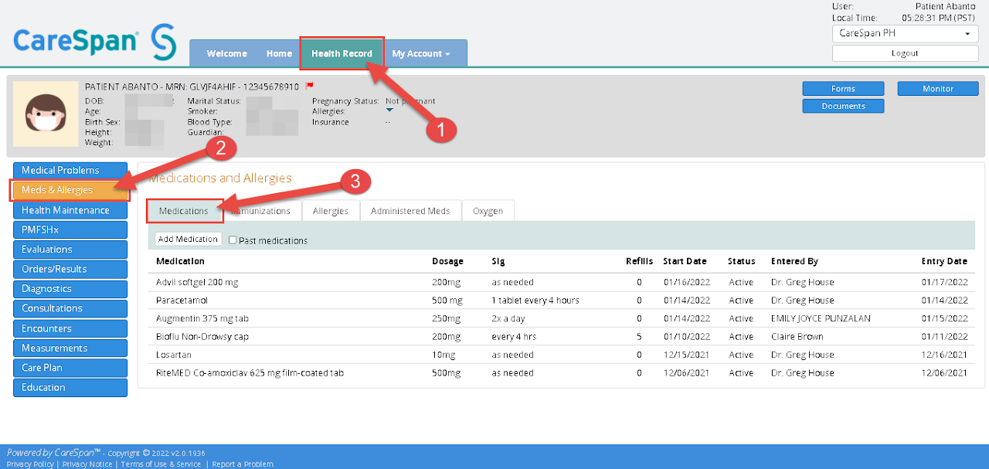989x469 pixels.
Task: Open Care Plan in the sidebar
Action: click(70, 368)
